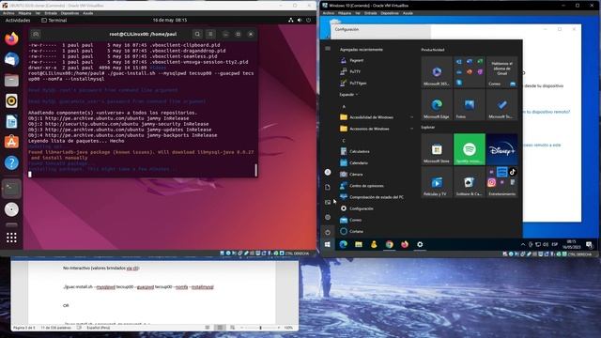Click the Windows Start button
This screenshot has width=601, height=338.
tap(328, 244)
